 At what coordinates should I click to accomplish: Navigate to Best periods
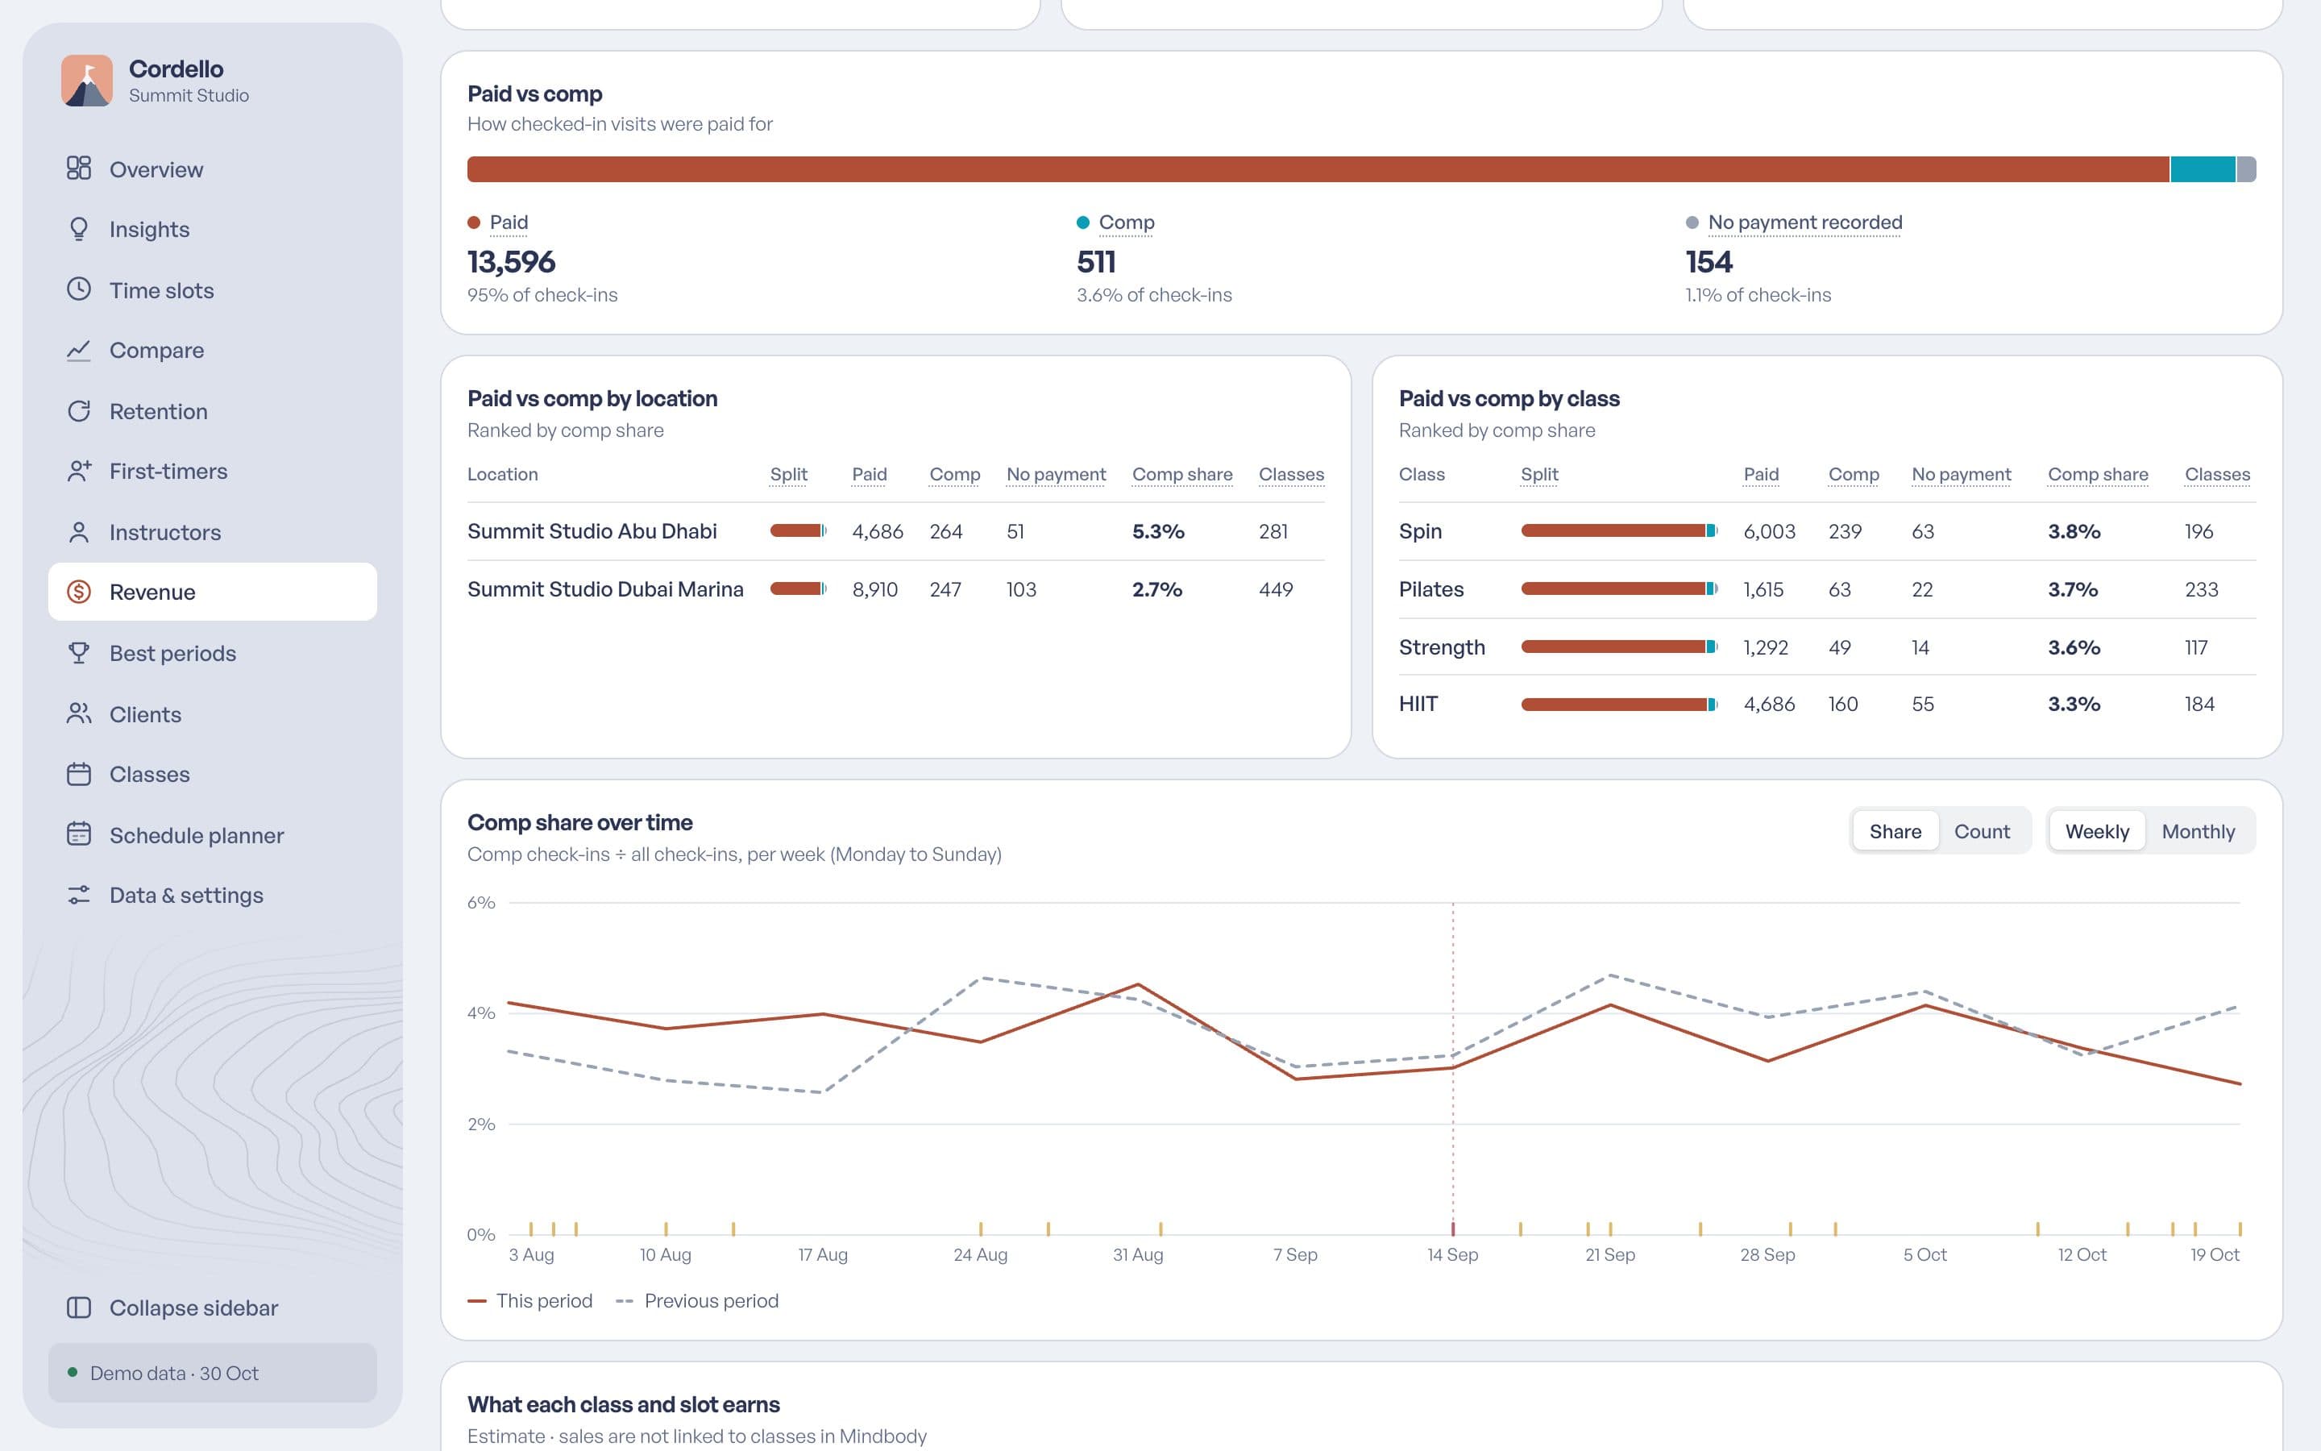pos(213,653)
